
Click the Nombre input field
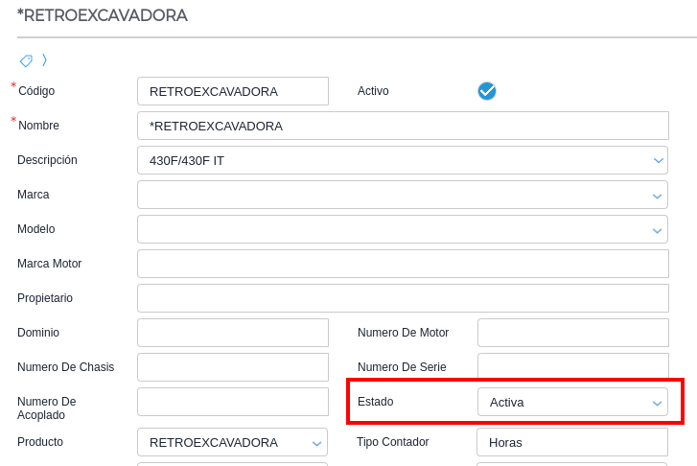(403, 126)
